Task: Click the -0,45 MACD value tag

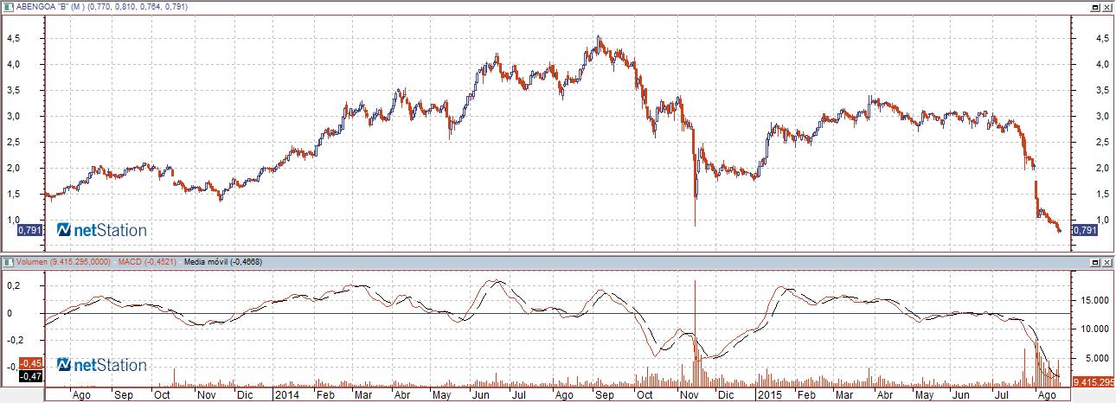Action: click(29, 363)
